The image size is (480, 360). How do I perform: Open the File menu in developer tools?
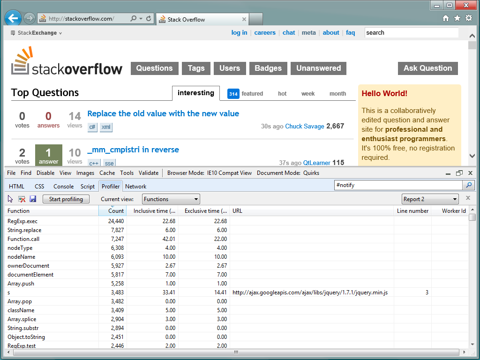[11, 173]
